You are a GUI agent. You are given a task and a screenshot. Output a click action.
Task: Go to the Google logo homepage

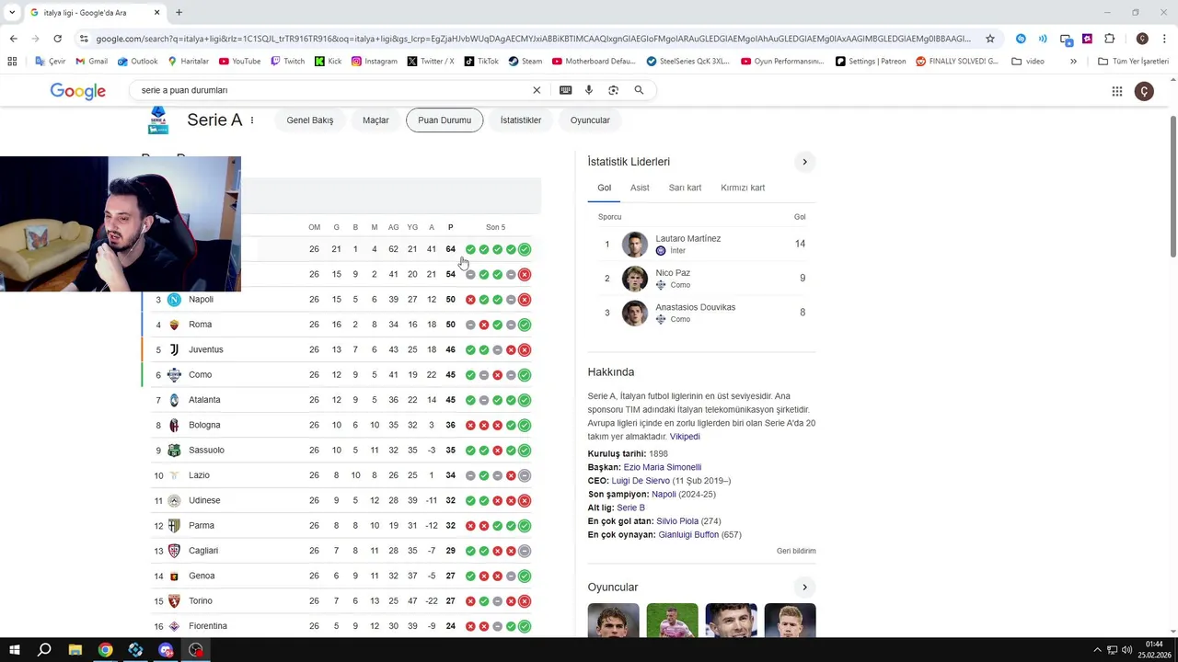(x=77, y=91)
